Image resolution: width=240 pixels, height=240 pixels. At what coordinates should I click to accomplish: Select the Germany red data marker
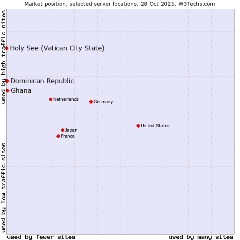[91, 102]
